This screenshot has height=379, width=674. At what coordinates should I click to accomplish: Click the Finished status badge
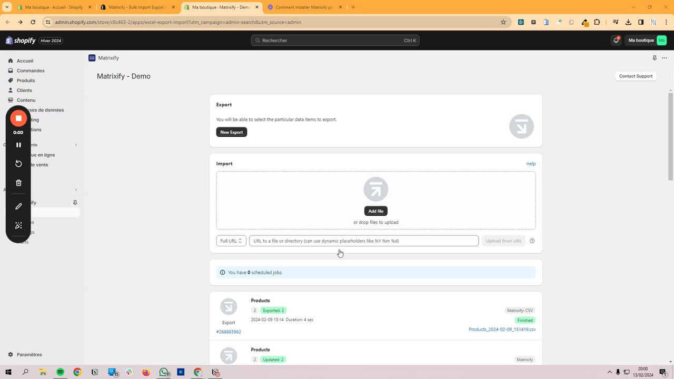coord(525,320)
